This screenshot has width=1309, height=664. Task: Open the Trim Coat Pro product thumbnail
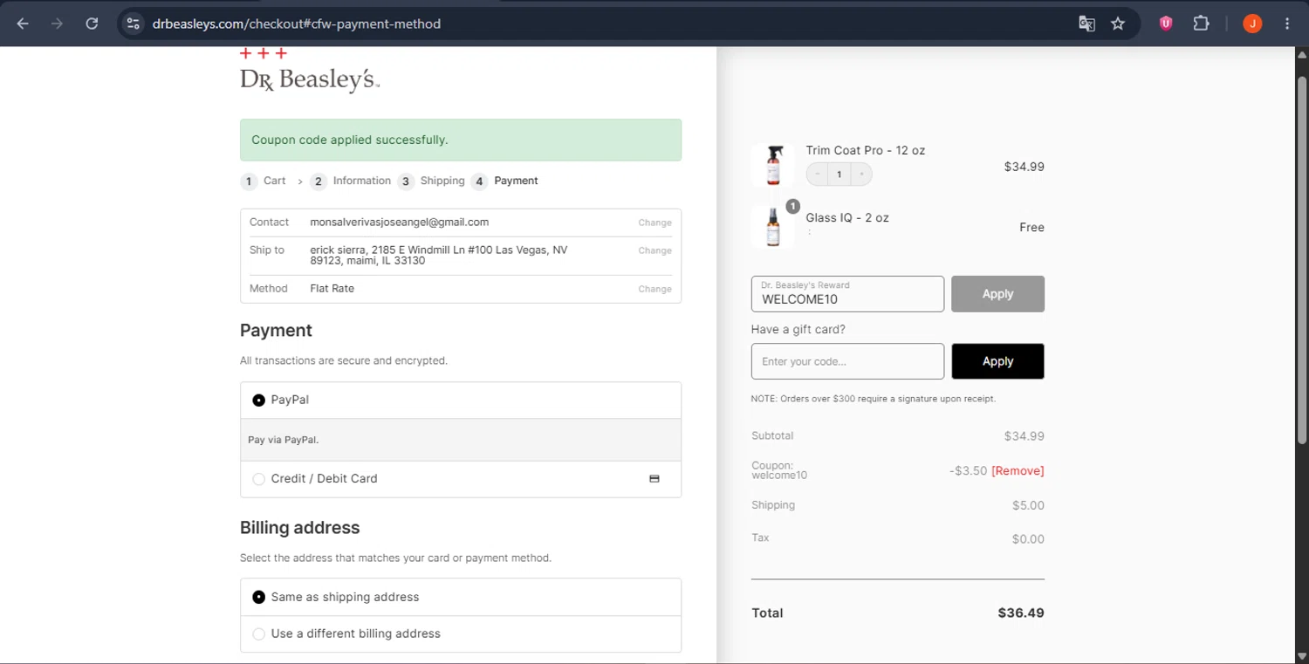pyautogui.click(x=773, y=166)
